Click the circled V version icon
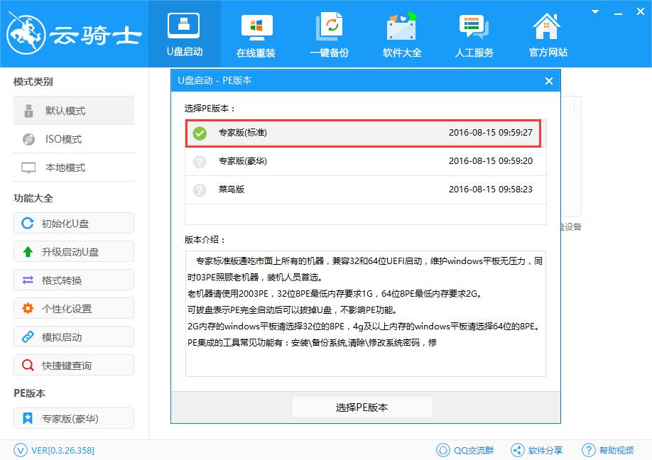652x460 pixels. click(21, 450)
